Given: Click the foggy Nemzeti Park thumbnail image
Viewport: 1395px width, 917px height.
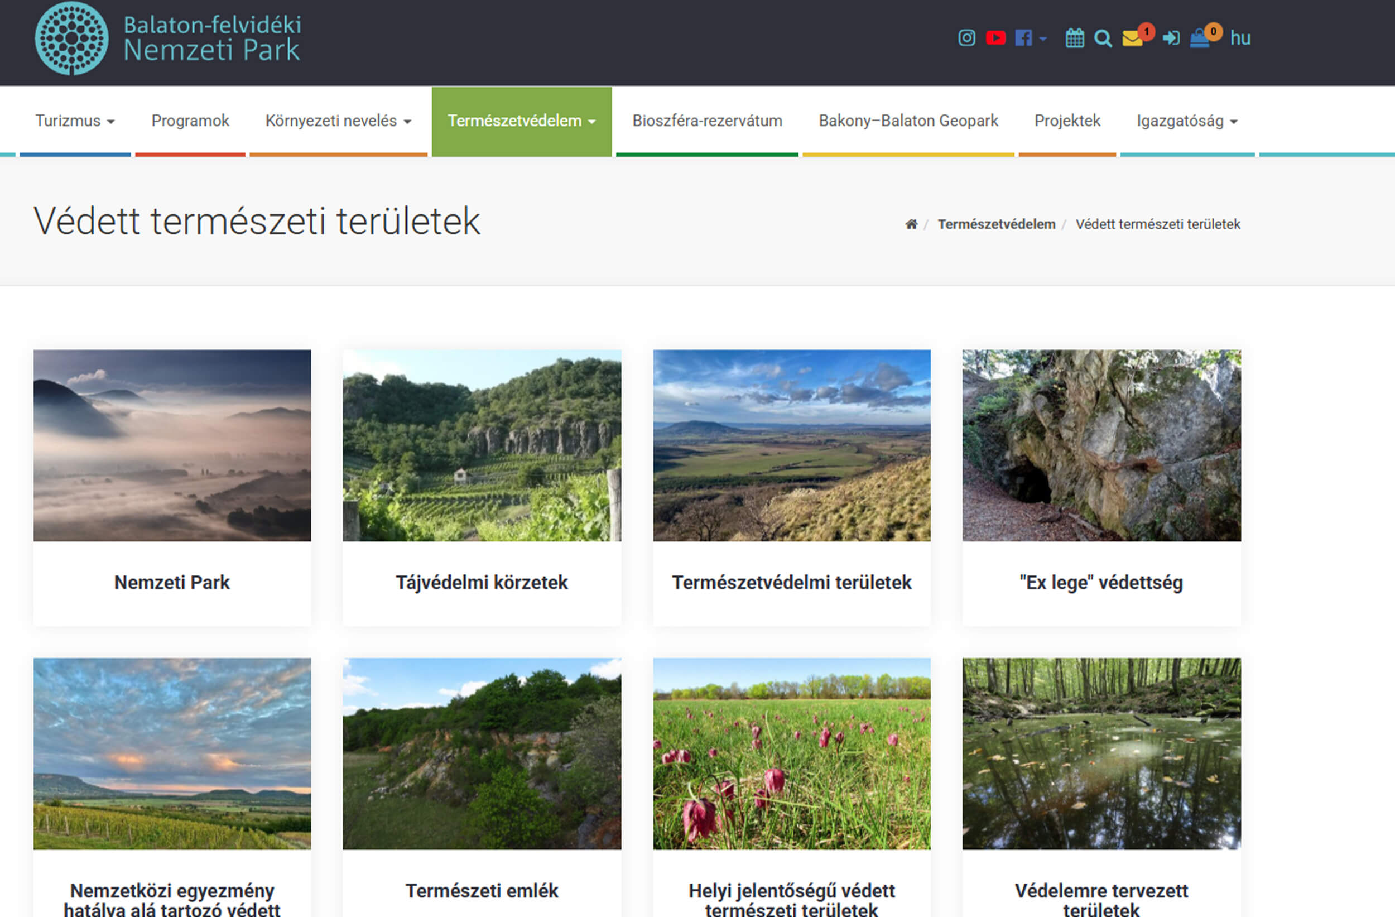Looking at the screenshot, I should click(172, 445).
